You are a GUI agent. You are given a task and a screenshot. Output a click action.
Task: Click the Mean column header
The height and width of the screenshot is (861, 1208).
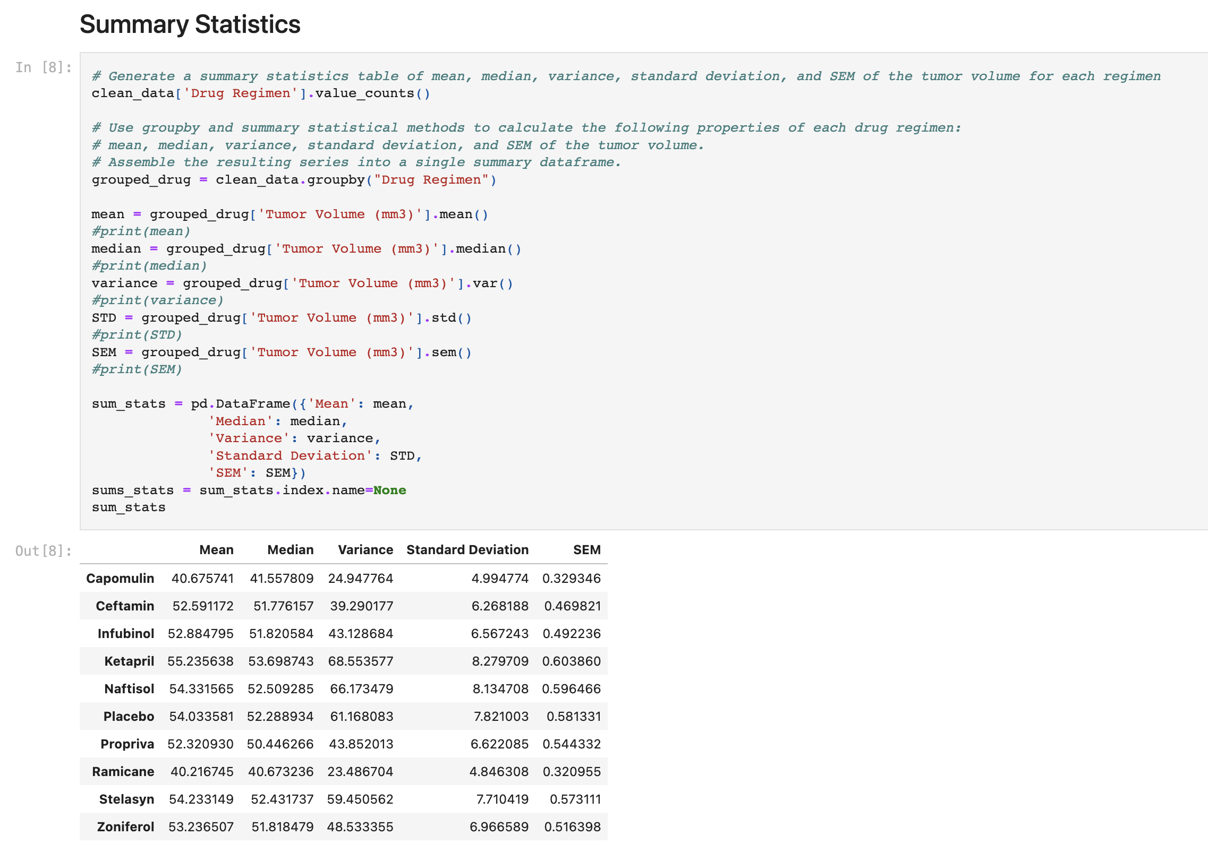point(216,550)
